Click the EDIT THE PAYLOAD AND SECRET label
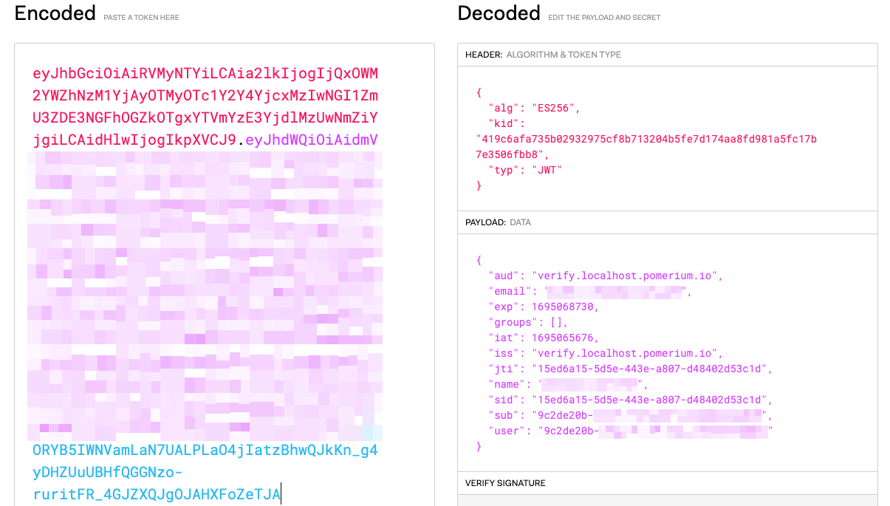890x506 pixels. click(604, 17)
